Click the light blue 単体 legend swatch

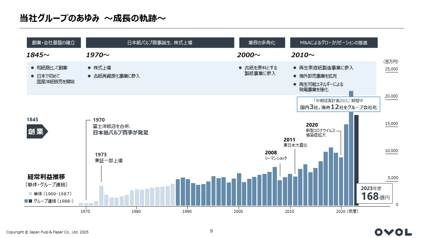pyautogui.click(x=30, y=194)
